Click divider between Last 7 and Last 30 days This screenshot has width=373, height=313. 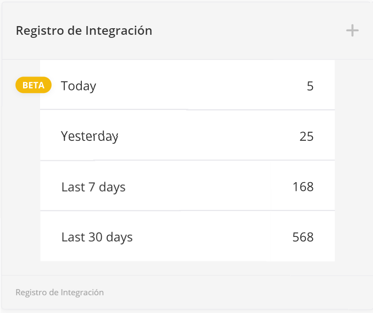[187, 211]
